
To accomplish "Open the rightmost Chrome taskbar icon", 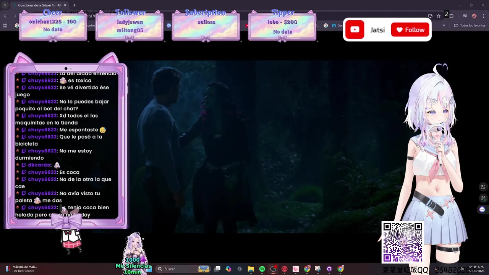I will coord(340,269).
